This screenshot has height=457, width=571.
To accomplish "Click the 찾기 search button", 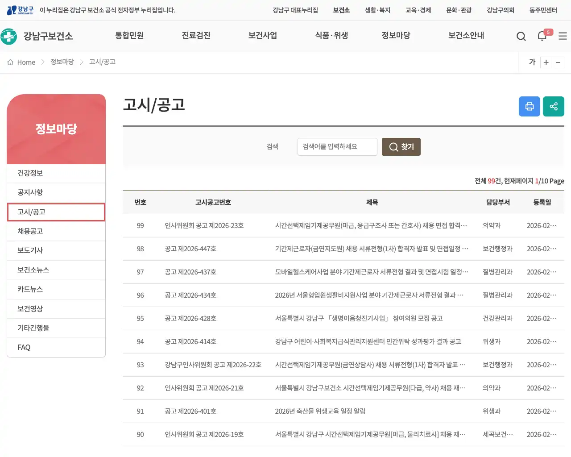I will tap(401, 146).
